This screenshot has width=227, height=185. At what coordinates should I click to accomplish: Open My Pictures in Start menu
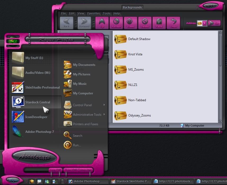point(84,74)
